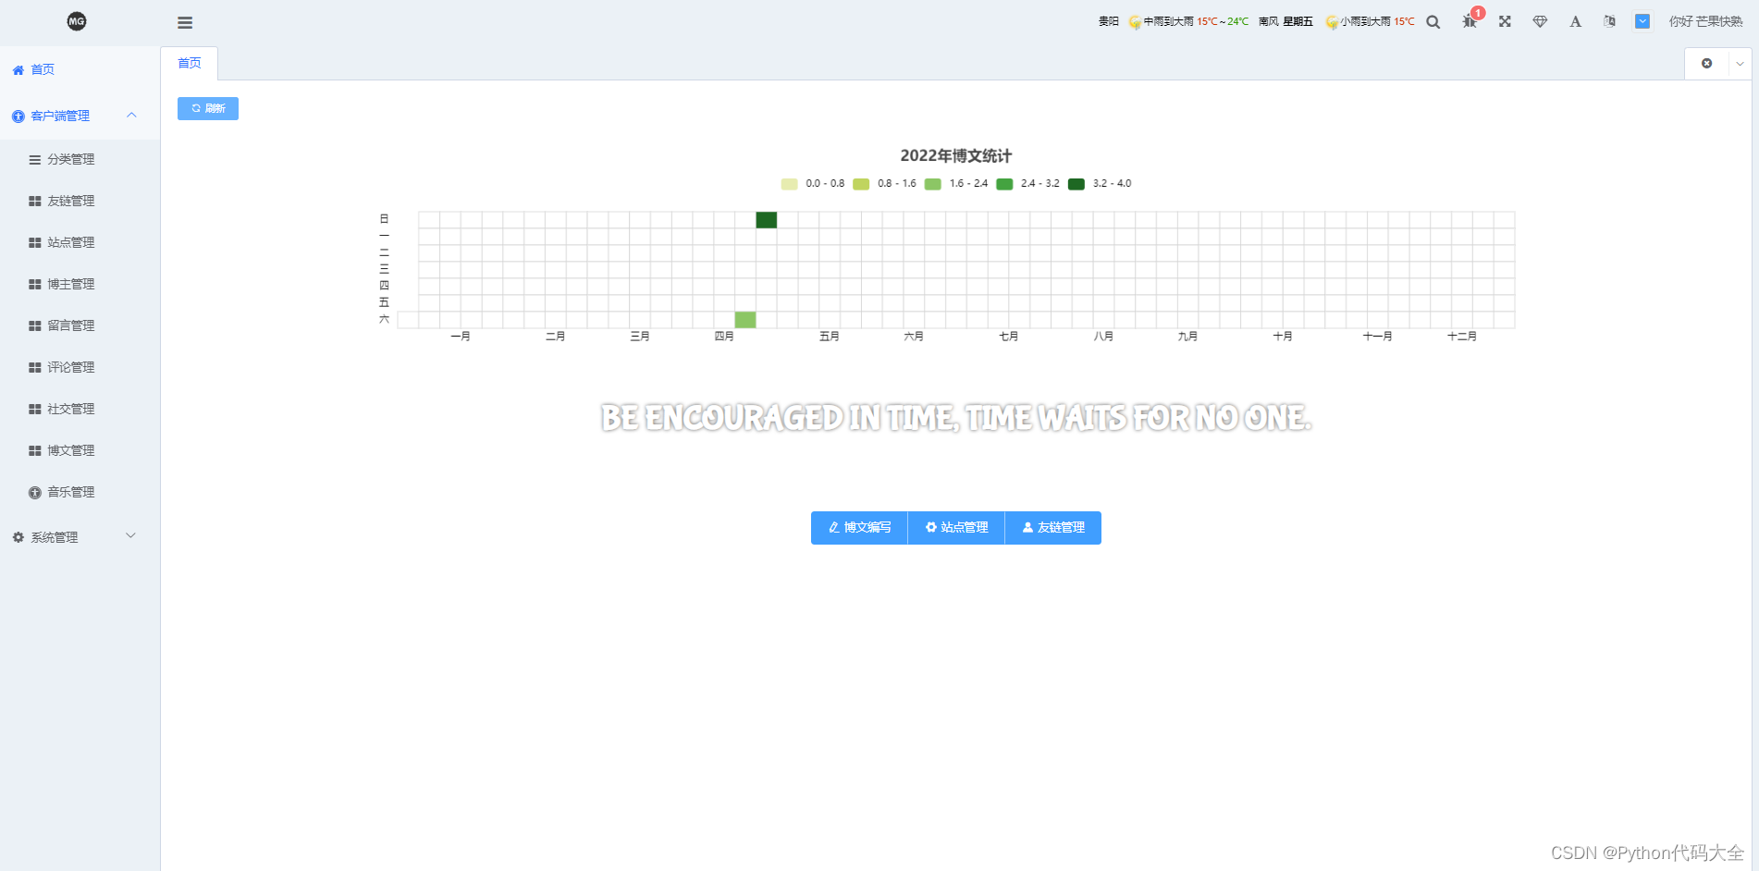Viewport: 1759px width, 871px height.
Task: Open 音乐管理 in sidebar
Action: coord(80,492)
